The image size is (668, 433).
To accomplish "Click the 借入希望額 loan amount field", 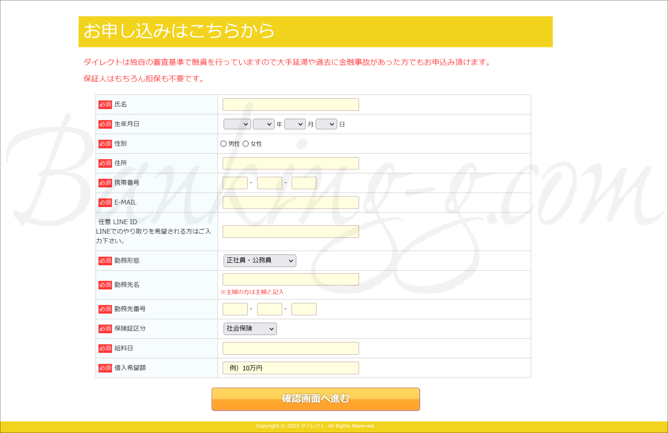I will (291, 368).
